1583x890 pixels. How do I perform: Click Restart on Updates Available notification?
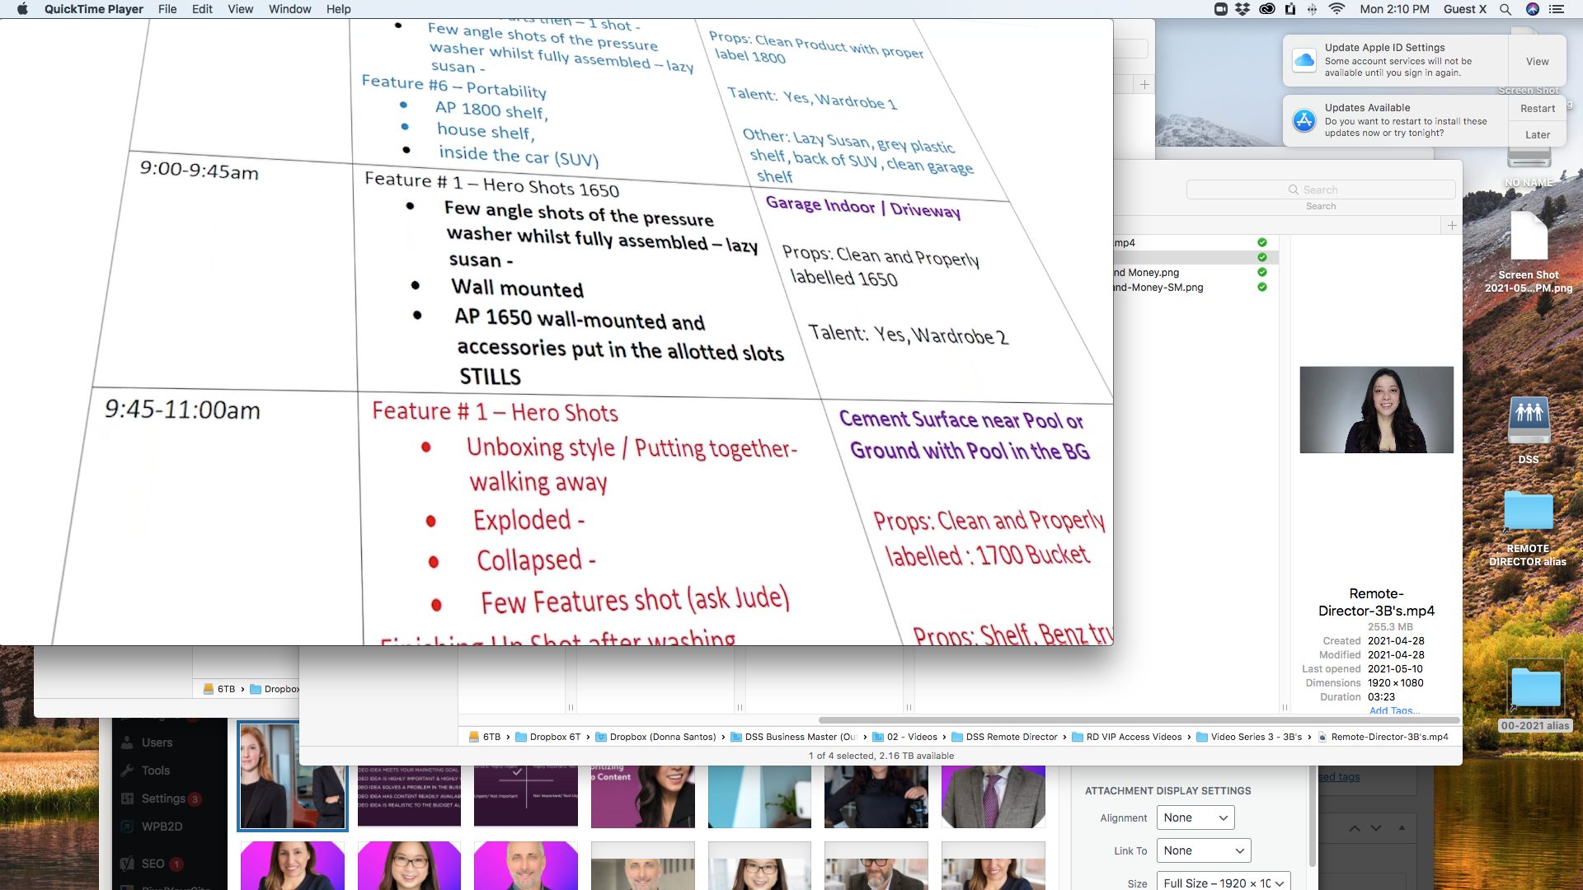pyautogui.click(x=1537, y=108)
